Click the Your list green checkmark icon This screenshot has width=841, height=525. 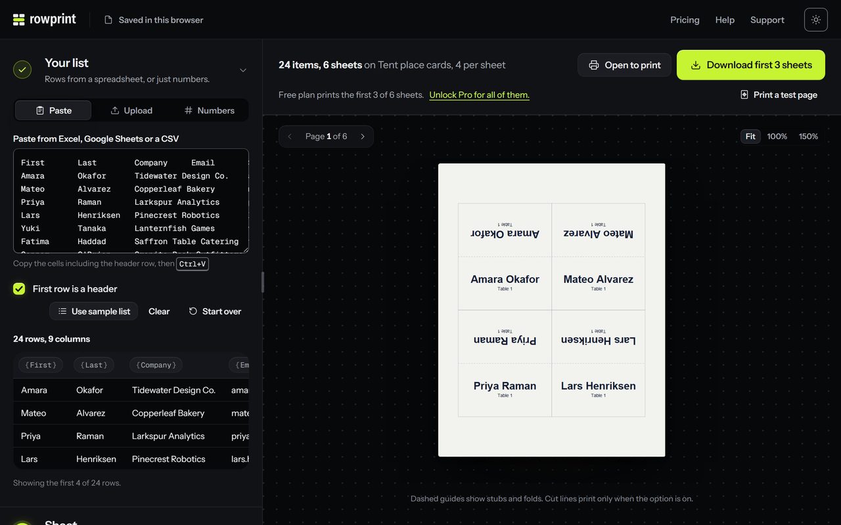pyautogui.click(x=22, y=70)
